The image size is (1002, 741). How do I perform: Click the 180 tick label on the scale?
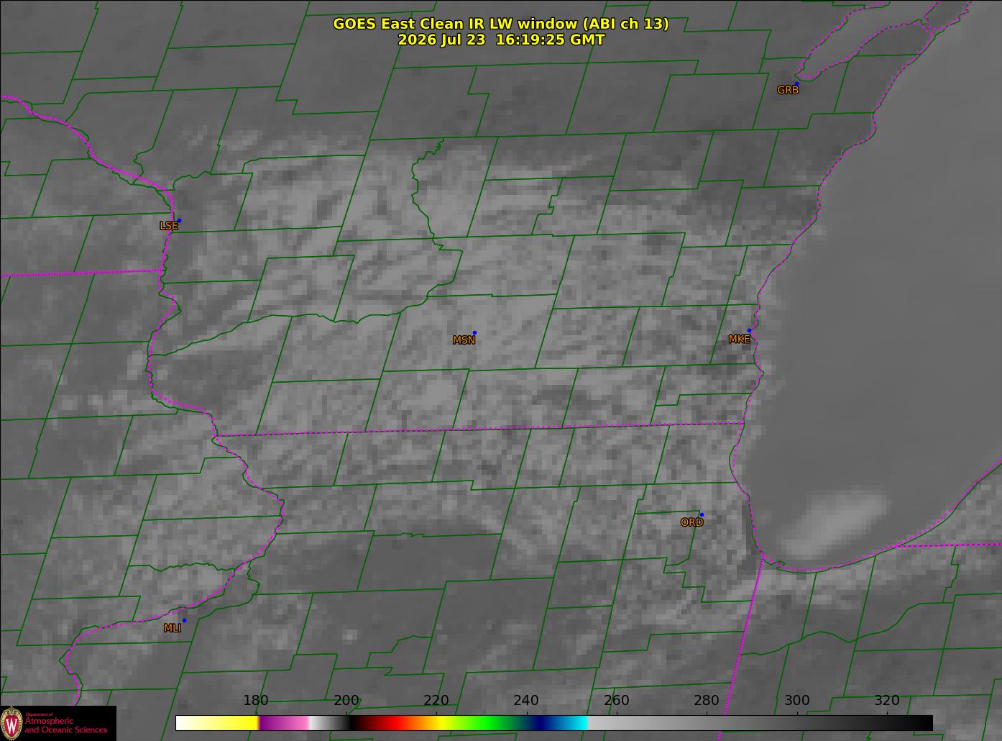(x=256, y=701)
